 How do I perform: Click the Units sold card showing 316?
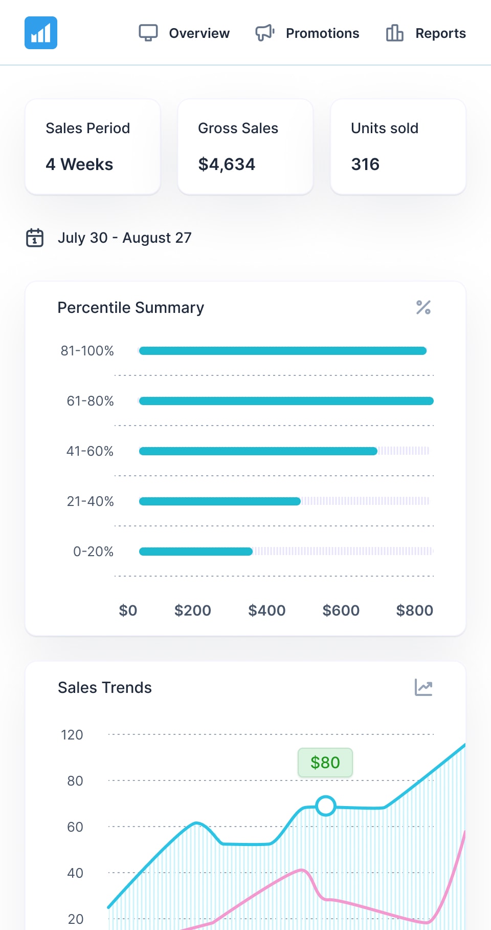coord(398,147)
